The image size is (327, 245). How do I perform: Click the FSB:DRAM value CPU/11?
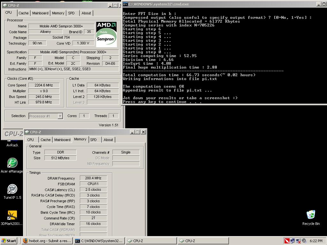[x=93, y=184]
